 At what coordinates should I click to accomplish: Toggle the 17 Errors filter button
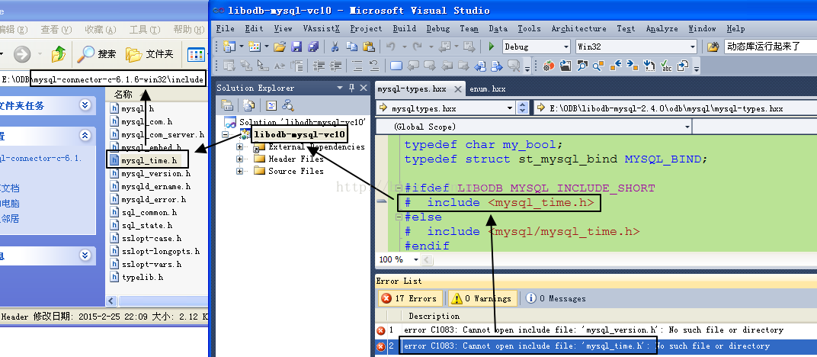tap(409, 298)
